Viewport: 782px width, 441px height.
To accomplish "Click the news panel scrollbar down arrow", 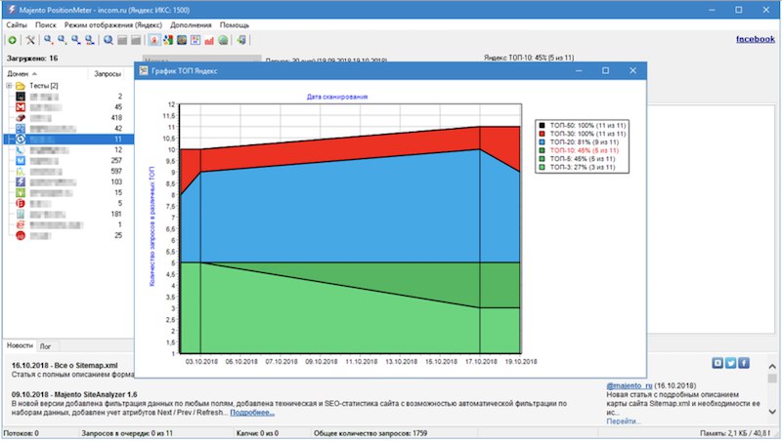I will 772,412.
